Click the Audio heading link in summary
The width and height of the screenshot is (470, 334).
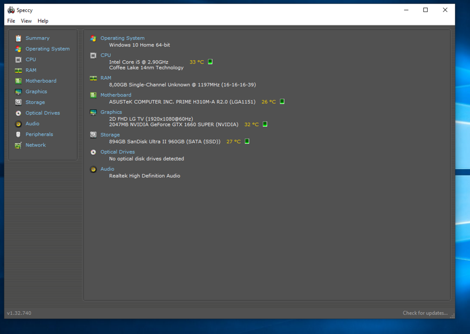[x=107, y=169]
